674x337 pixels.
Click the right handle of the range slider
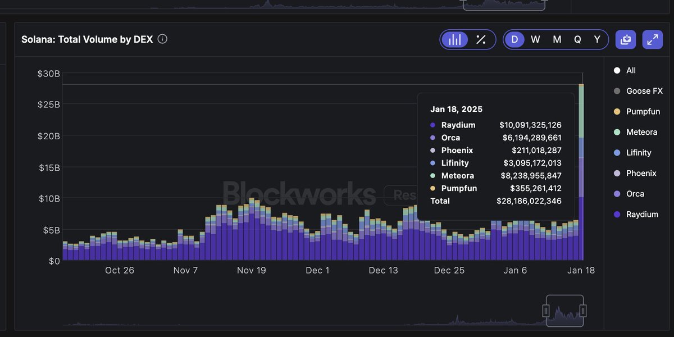click(583, 311)
